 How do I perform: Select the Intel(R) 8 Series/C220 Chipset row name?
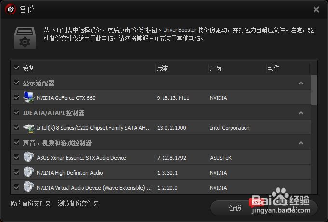click(x=94, y=128)
